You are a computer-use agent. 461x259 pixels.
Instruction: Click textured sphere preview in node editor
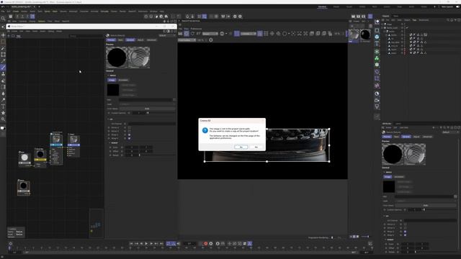point(139,58)
